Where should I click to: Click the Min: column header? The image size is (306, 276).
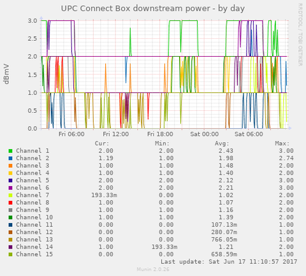(x=162, y=143)
